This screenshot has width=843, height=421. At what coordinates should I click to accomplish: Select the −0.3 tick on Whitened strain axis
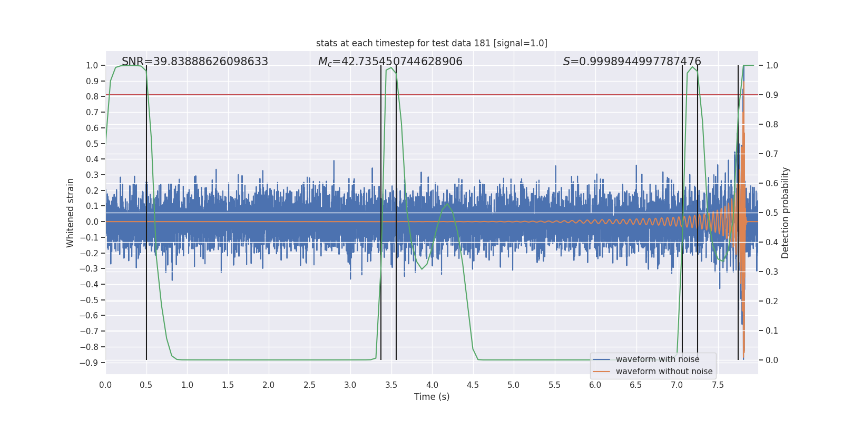click(89, 268)
